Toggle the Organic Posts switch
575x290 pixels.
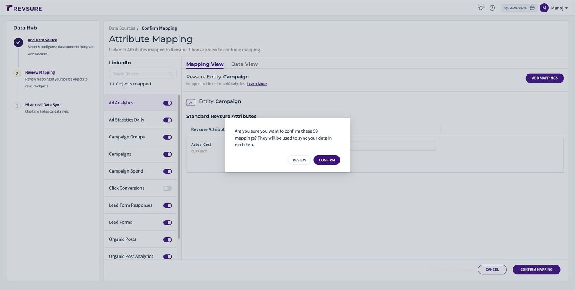coord(168,239)
